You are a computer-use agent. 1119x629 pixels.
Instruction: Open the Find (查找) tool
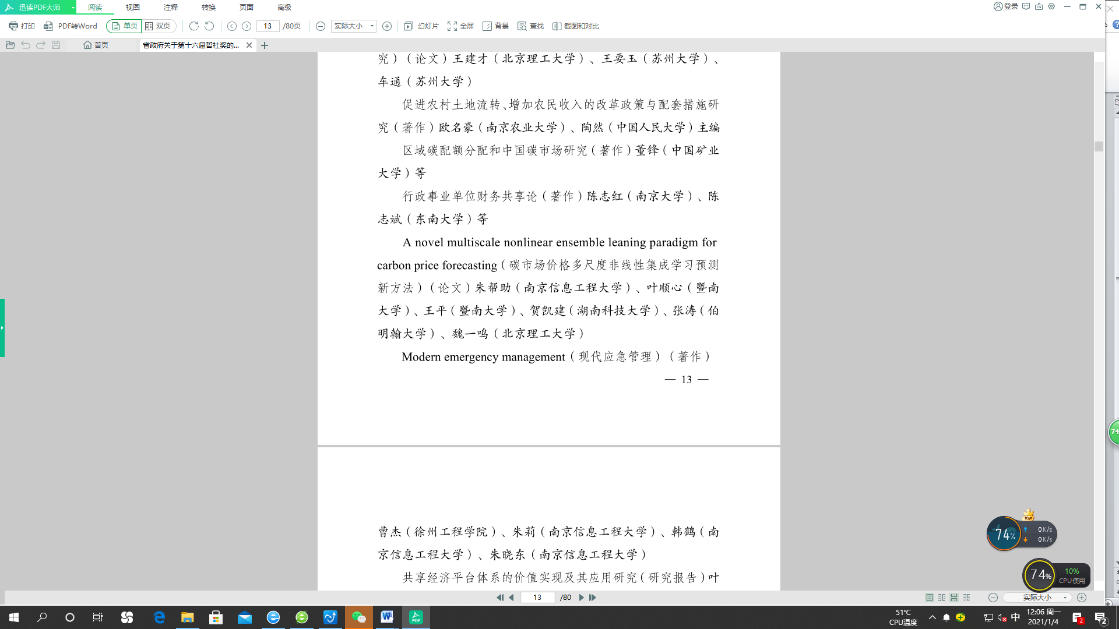(x=530, y=26)
